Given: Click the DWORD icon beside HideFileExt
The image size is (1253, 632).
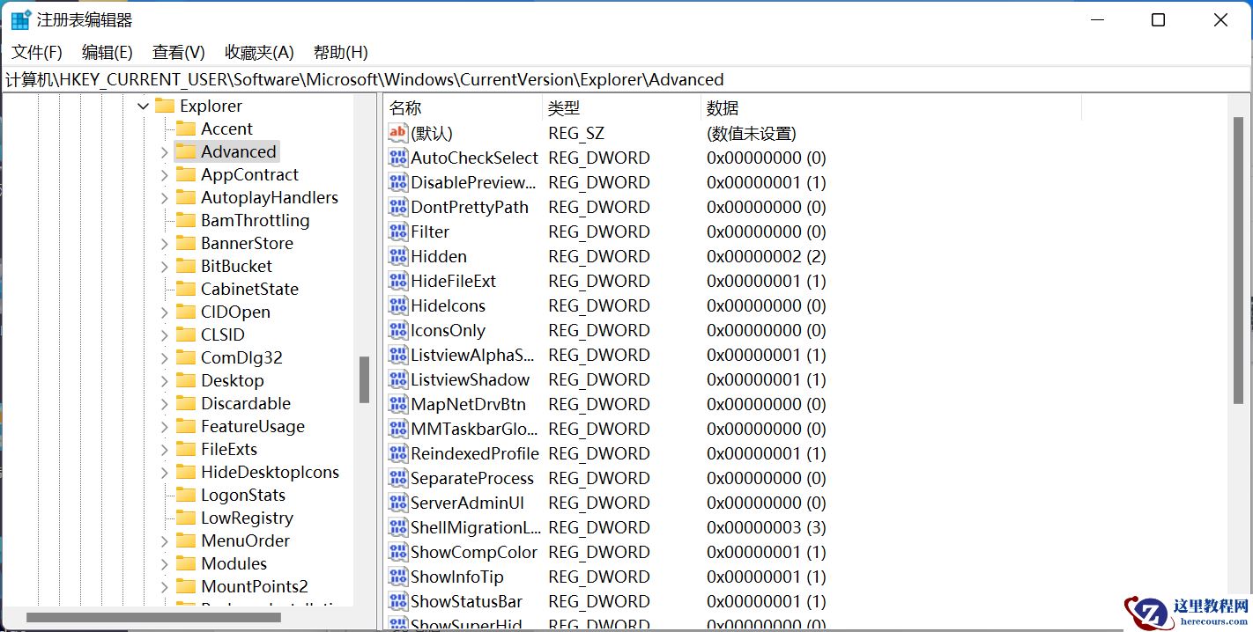Looking at the screenshot, I should [x=397, y=281].
